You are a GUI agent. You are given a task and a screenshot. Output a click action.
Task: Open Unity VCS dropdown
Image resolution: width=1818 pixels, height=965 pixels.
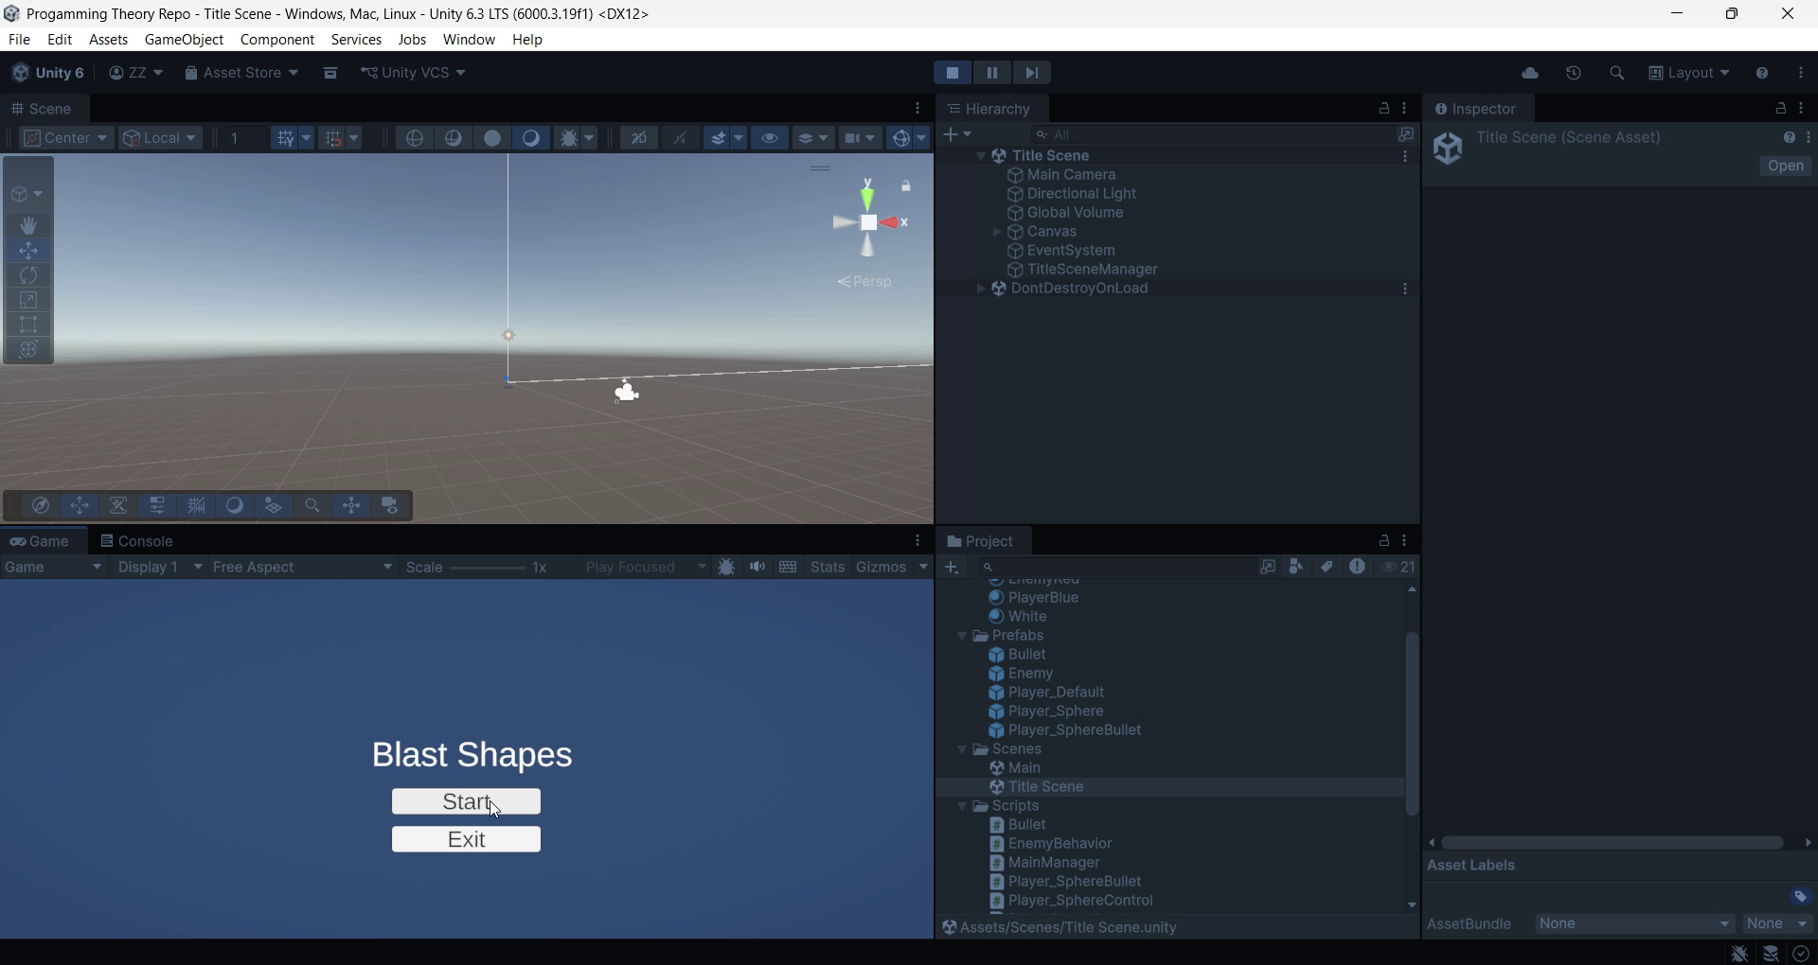[x=414, y=73]
